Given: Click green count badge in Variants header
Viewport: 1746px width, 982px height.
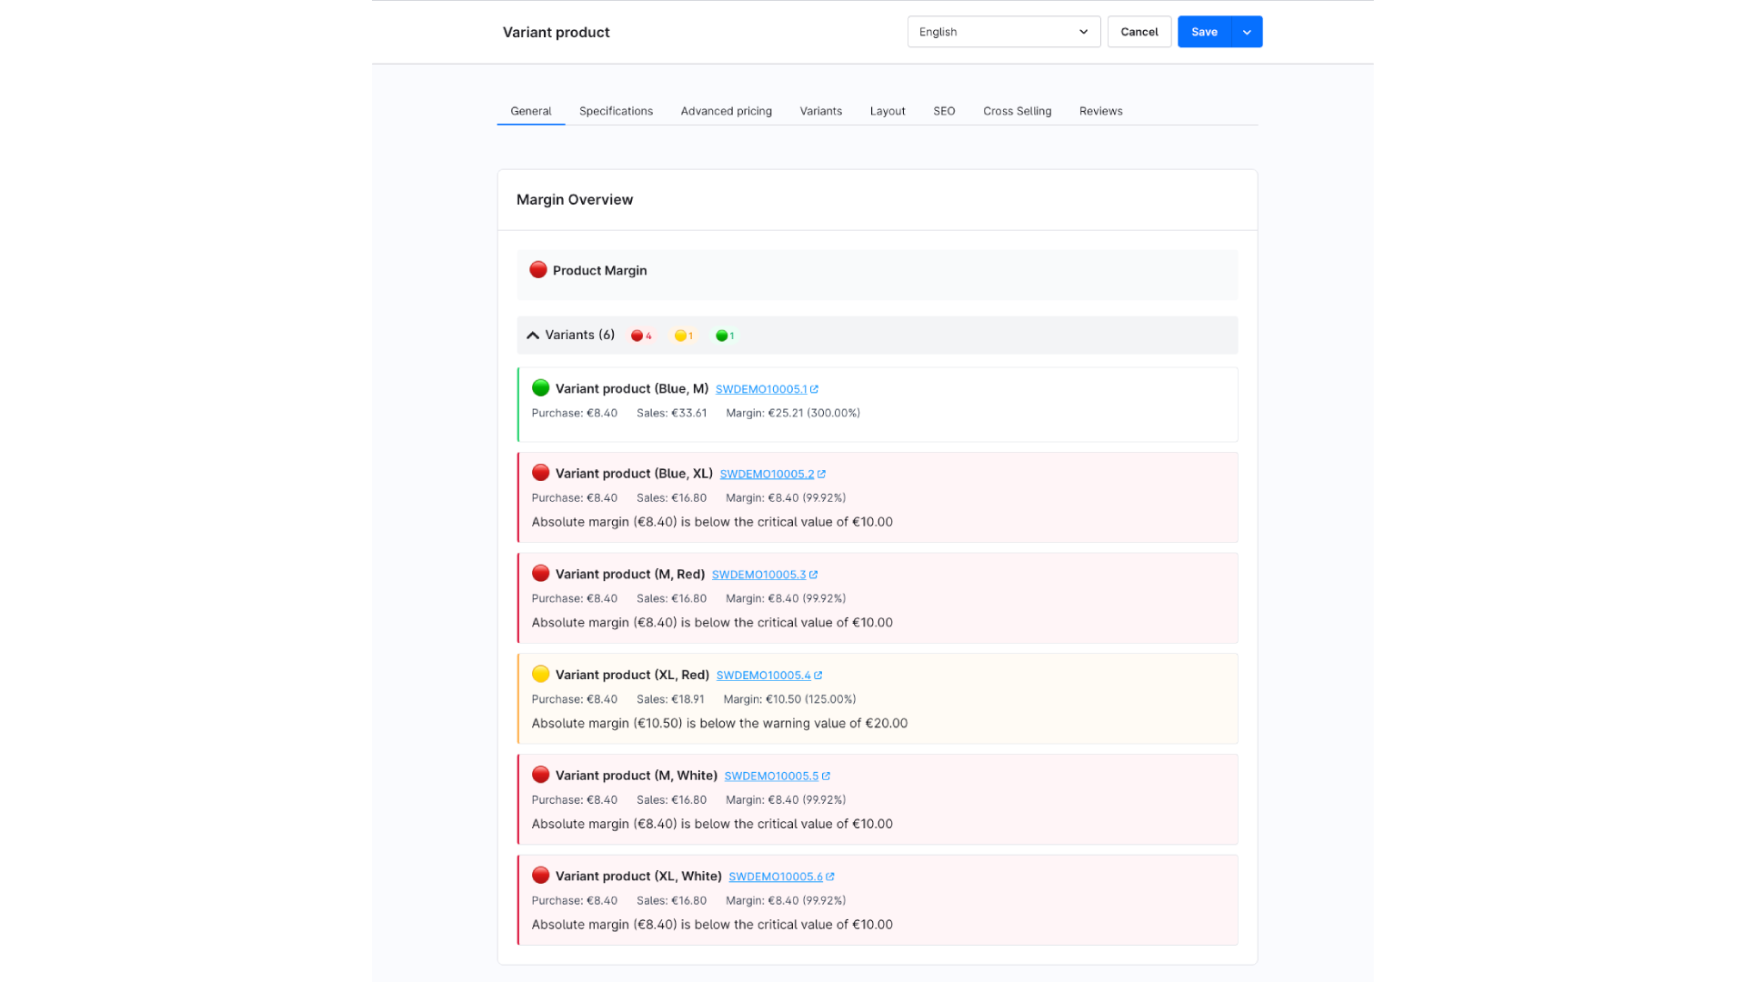Looking at the screenshot, I should click(725, 336).
